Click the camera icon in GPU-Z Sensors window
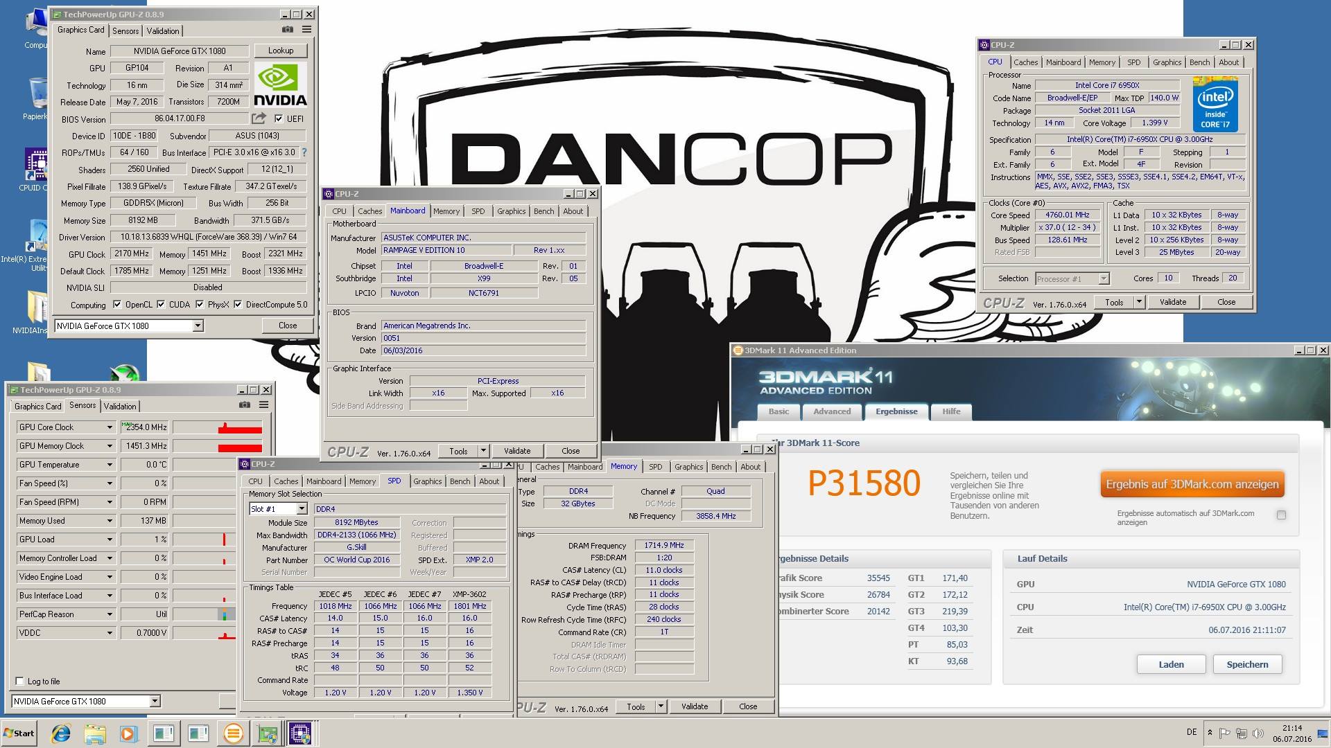 [244, 405]
